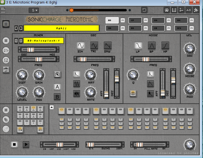Viewport: 203px width, 158px height.
Task: Select the sine oscillator waveform
Action: 80,46
